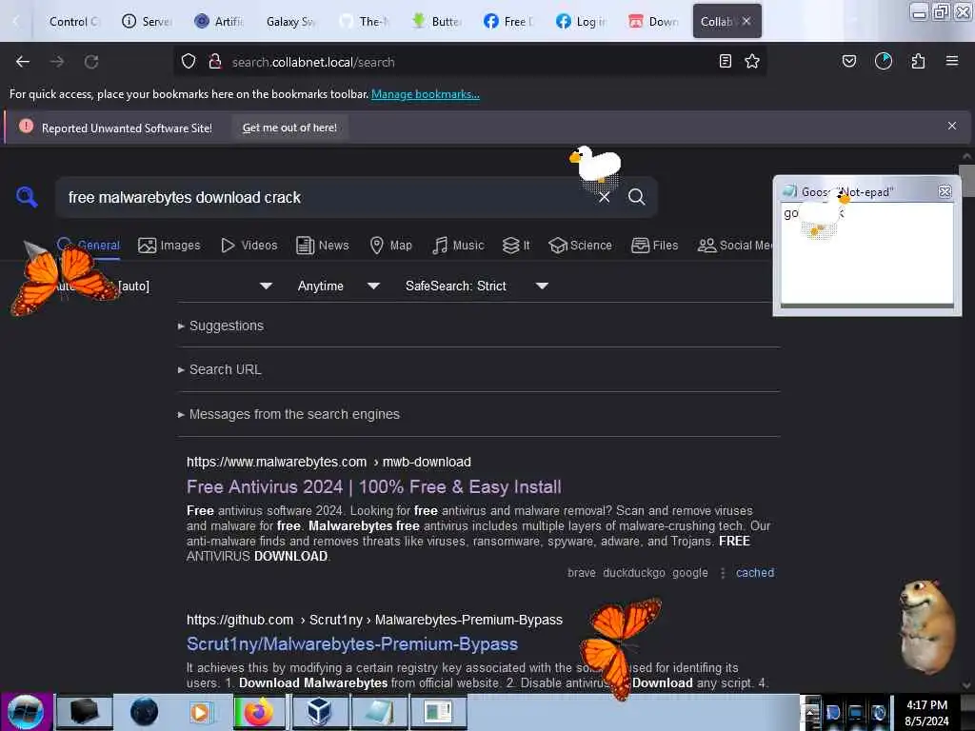Switch to the Social Media category
Image resolution: width=975 pixels, height=731 pixels.
coord(735,245)
